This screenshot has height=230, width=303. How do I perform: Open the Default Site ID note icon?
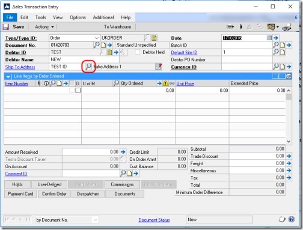pos(283,52)
